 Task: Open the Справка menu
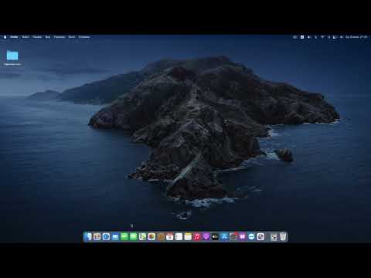tap(84, 37)
